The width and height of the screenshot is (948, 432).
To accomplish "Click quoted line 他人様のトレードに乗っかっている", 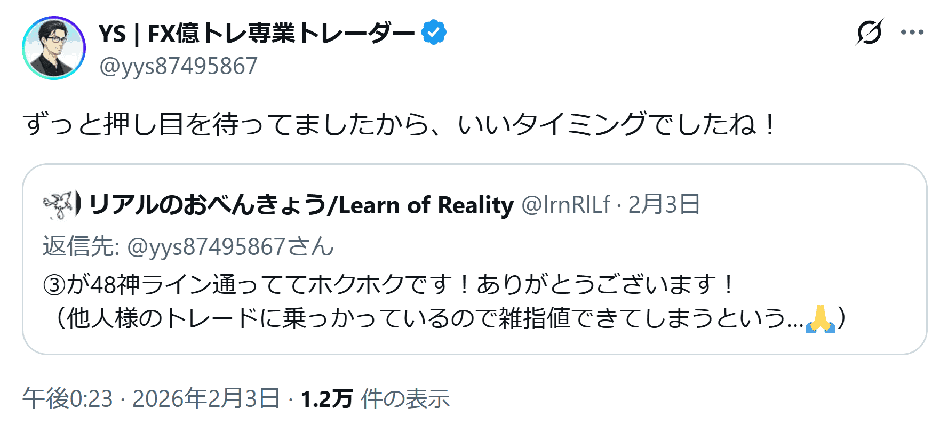I will coord(427,319).
